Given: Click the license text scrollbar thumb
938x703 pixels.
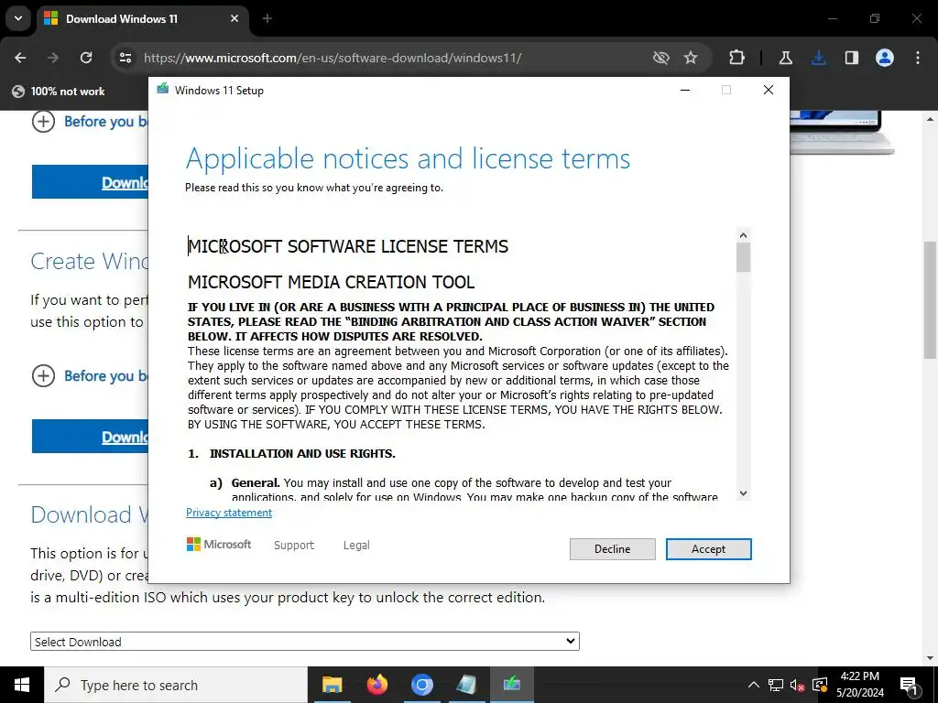Looking at the screenshot, I should 743,257.
